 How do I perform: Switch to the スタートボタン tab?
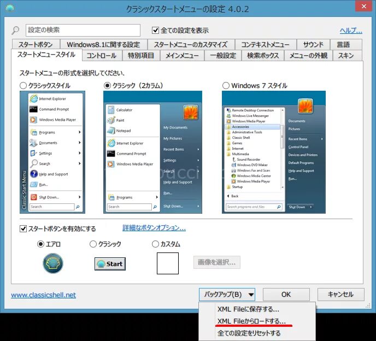[x=36, y=44]
